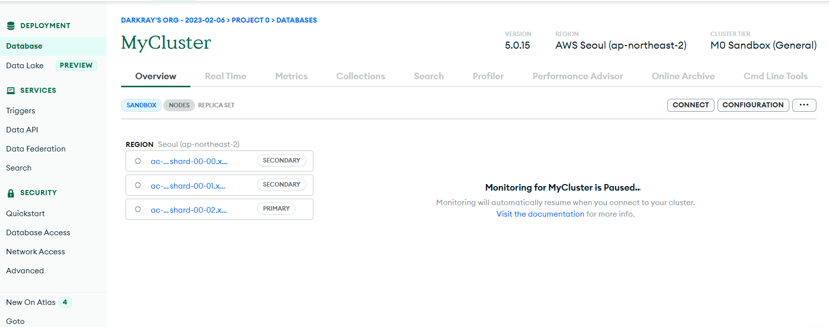Viewport: 829px width, 327px height.
Task: Click version value 5.0.15
Action: click(x=517, y=46)
